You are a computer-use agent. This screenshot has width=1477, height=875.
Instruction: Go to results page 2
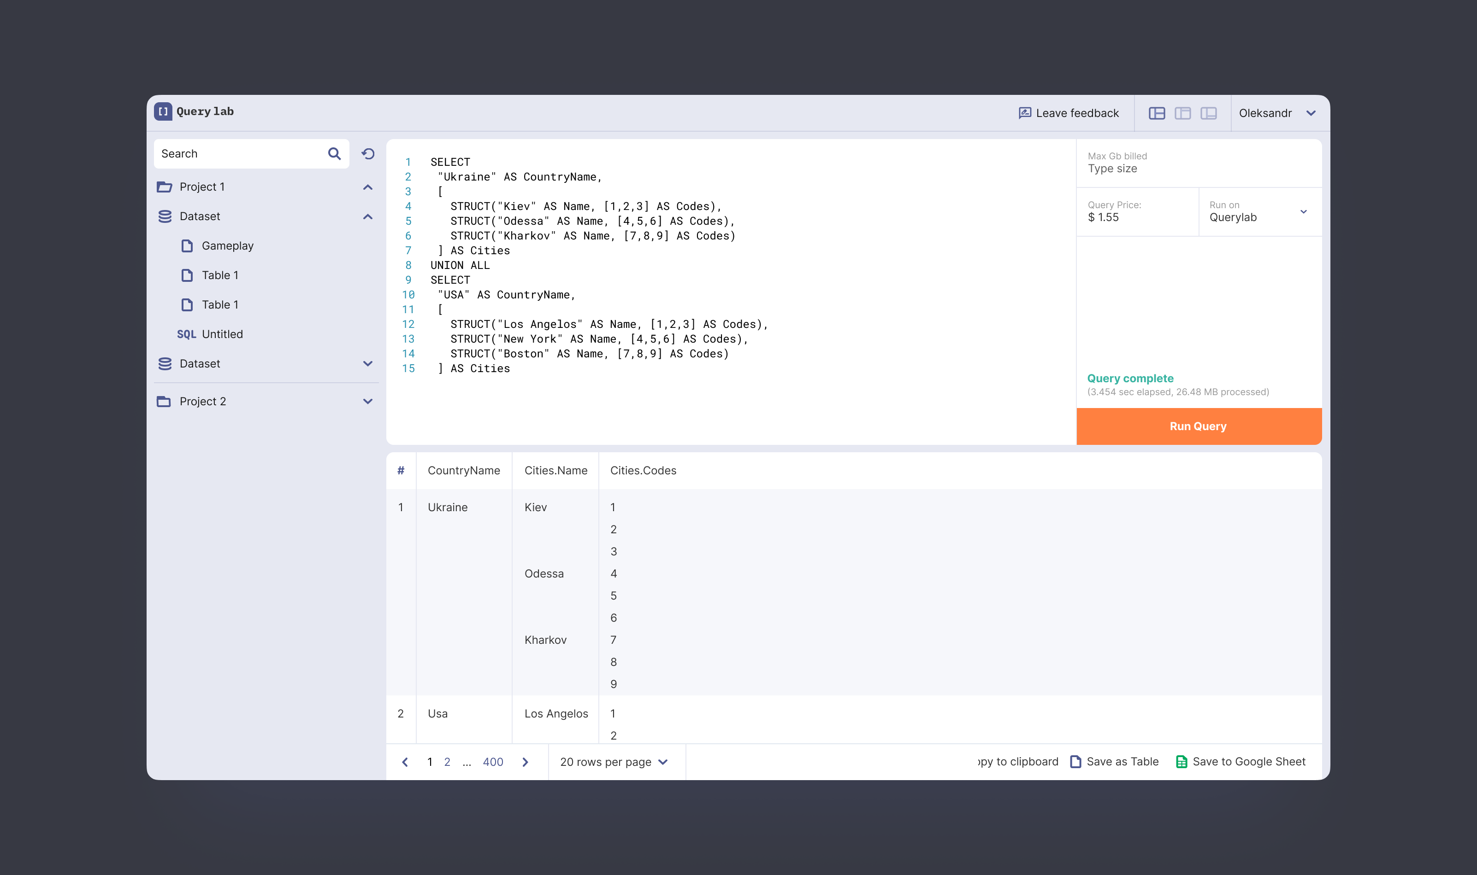tap(447, 762)
